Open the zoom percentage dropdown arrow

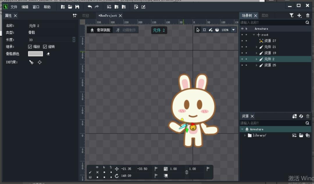click(x=233, y=30)
